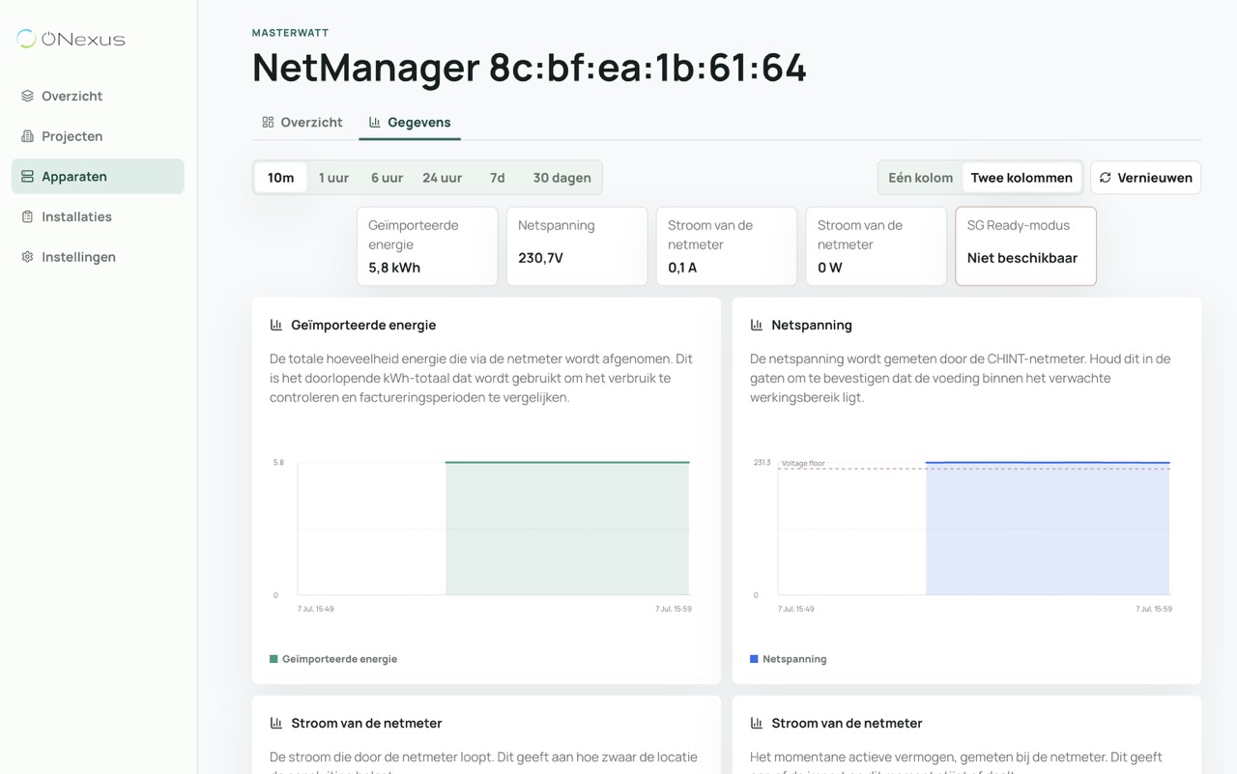Image resolution: width=1237 pixels, height=774 pixels.
Task: Click the Overzicht layers icon in sidebar
Action: click(27, 96)
